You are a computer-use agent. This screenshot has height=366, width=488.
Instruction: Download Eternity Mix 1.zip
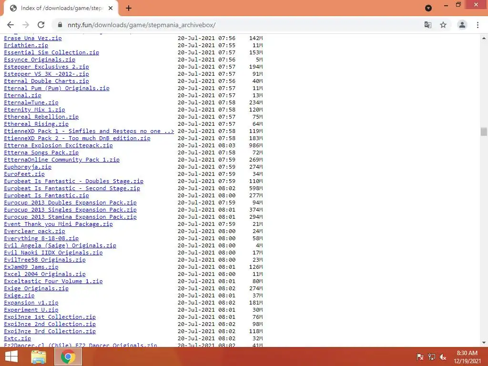tap(34, 110)
